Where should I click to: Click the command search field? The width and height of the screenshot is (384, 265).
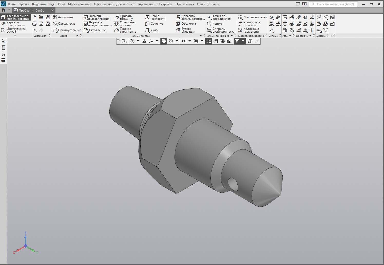click(x=333, y=4)
